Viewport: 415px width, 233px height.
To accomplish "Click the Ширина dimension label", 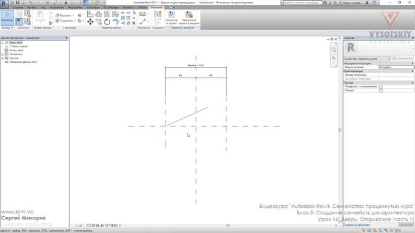I will pyautogui.click(x=196, y=65).
